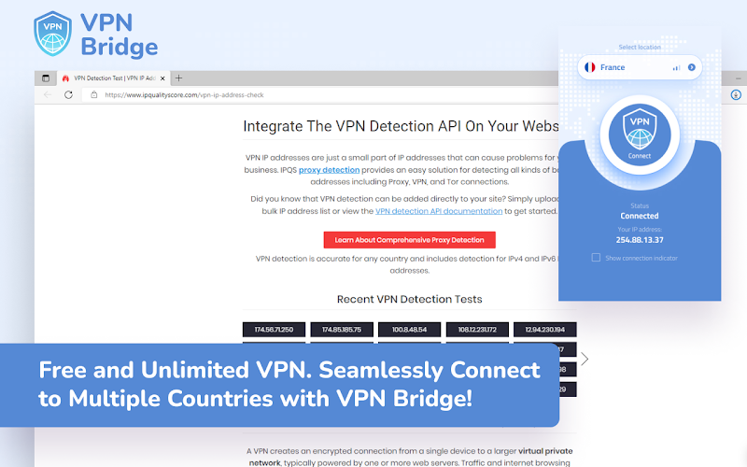Close the VPN Detection Test tab

pos(162,78)
